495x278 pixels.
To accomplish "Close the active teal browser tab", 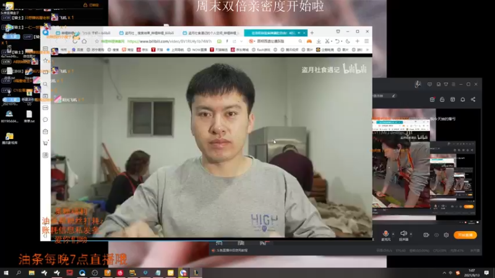I will [304, 33].
